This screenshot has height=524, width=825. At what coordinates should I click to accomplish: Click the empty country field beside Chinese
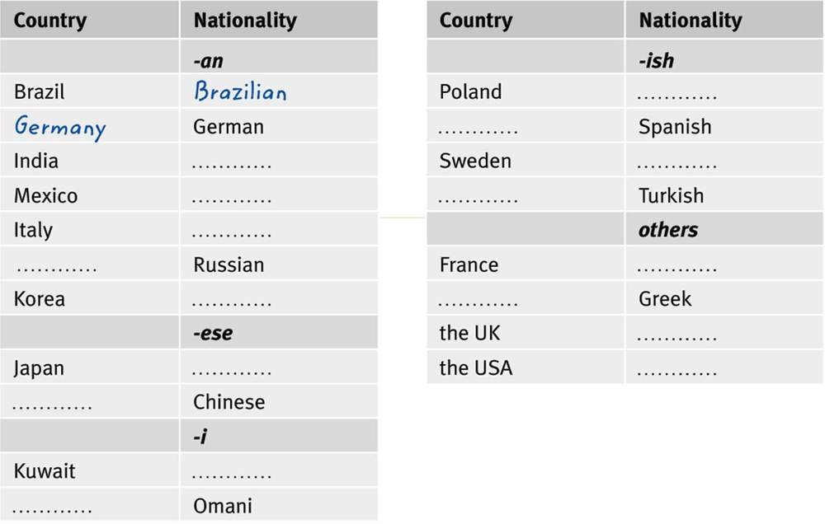coord(53,406)
